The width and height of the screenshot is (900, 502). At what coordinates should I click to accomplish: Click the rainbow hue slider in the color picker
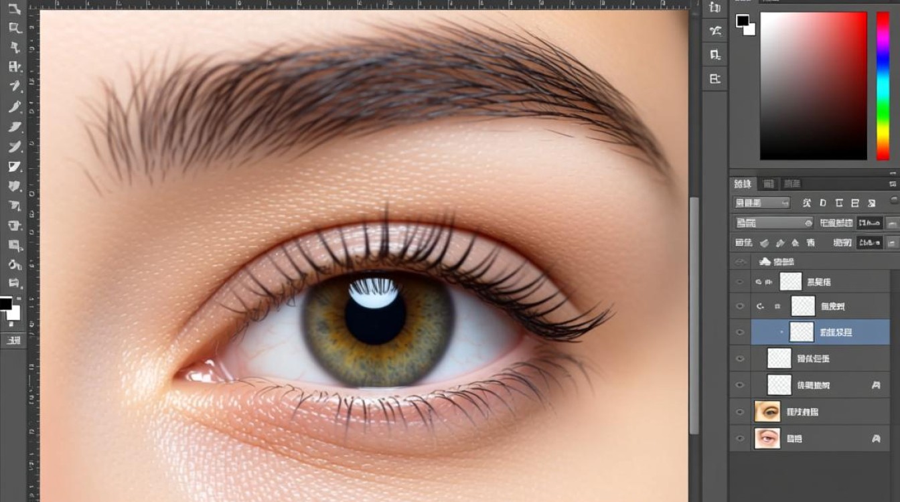(x=883, y=86)
